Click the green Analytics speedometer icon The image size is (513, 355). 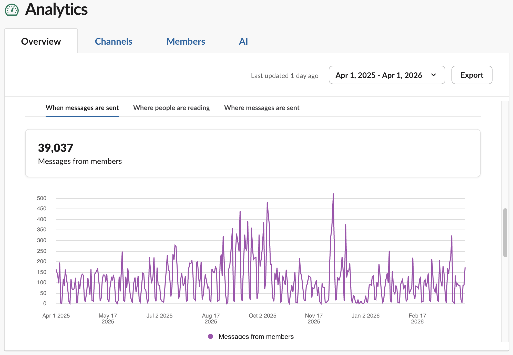pos(12,10)
